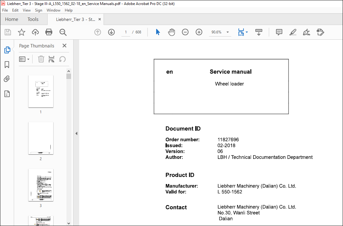This screenshot has height=226, width=343.
Task: Open the File menu
Action: [5, 10]
